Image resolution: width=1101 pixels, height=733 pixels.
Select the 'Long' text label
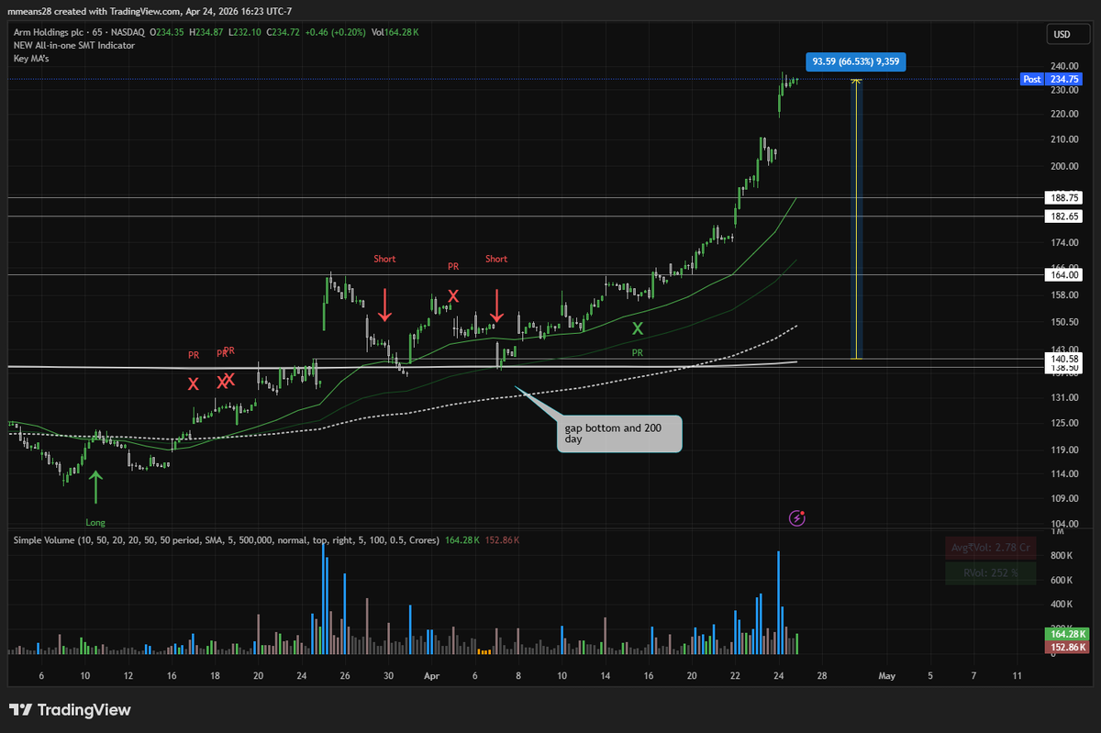point(95,522)
